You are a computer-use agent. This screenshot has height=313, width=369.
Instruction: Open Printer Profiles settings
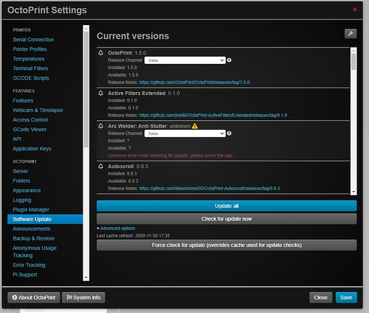(x=29, y=49)
